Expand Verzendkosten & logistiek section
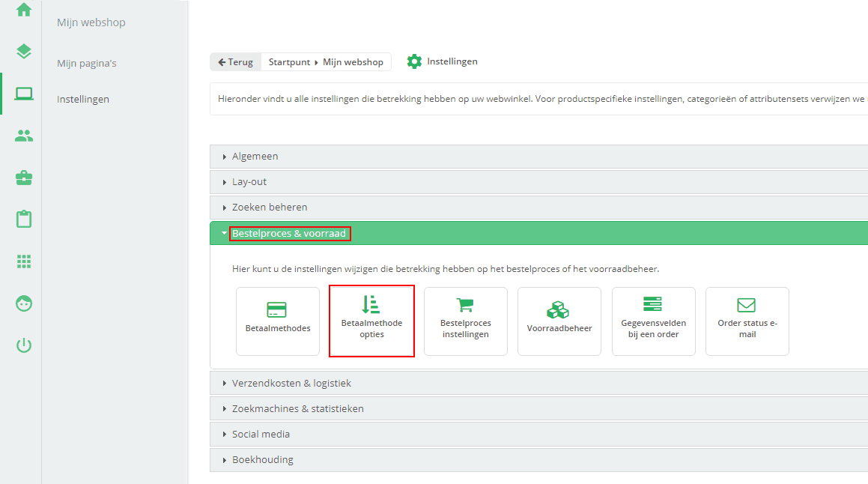The height and width of the screenshot is (484, 868). point(291,384)
